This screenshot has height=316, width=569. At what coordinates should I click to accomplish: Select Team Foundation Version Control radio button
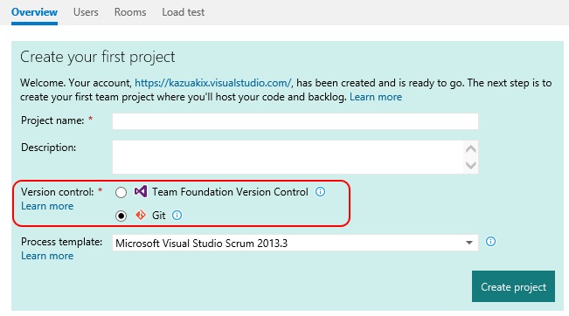point(121,192)
